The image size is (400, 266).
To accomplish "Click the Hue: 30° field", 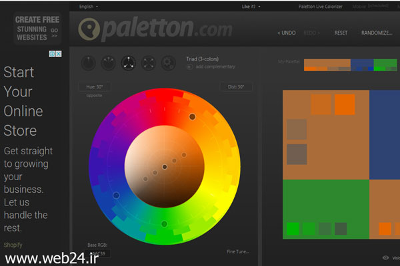I will click(x=95, y=87).
